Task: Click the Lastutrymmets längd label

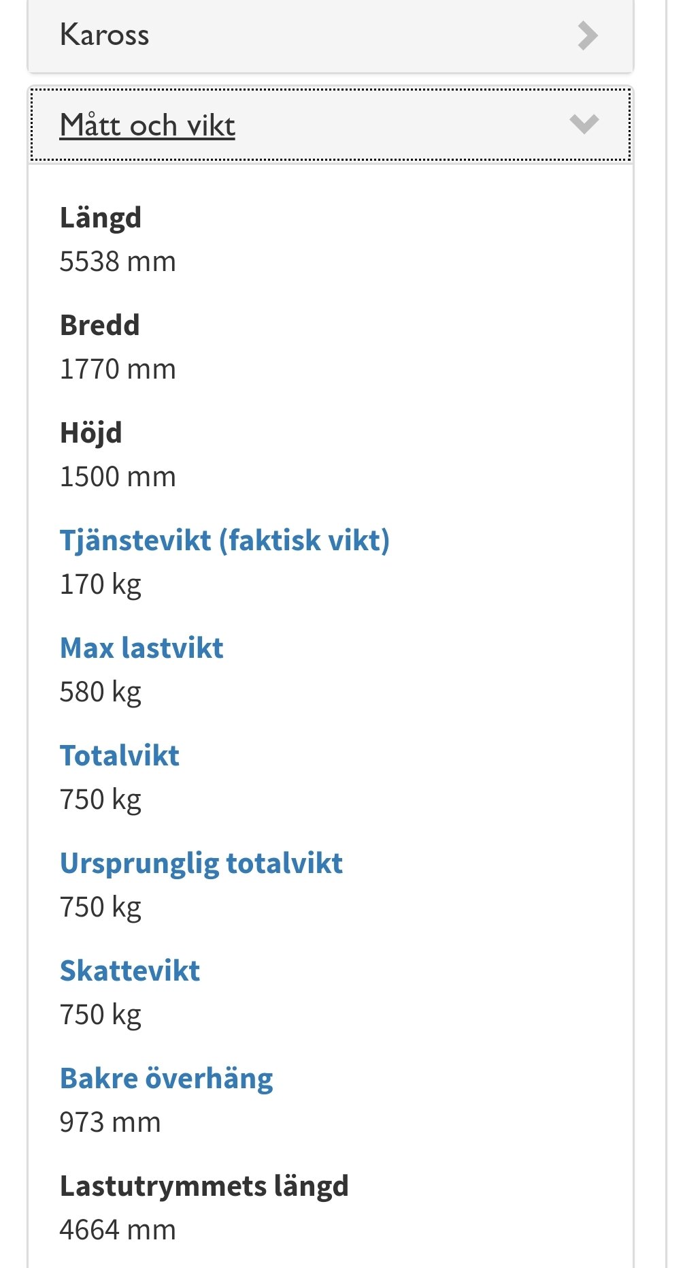Action: (x=204, y=1186)
